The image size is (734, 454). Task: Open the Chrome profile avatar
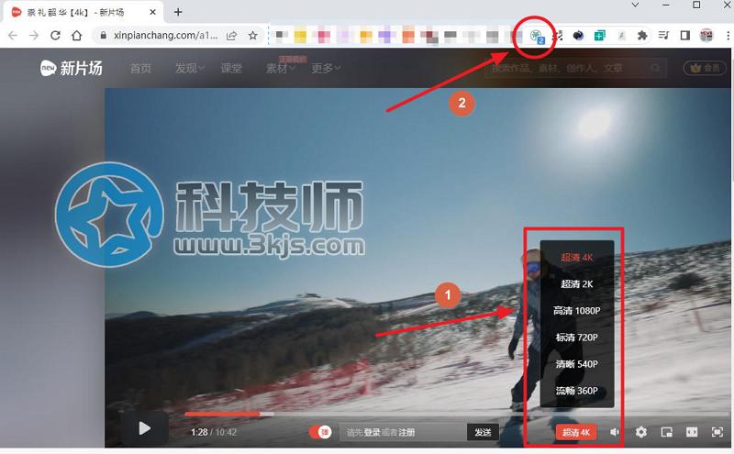click(x=706, y=36)
